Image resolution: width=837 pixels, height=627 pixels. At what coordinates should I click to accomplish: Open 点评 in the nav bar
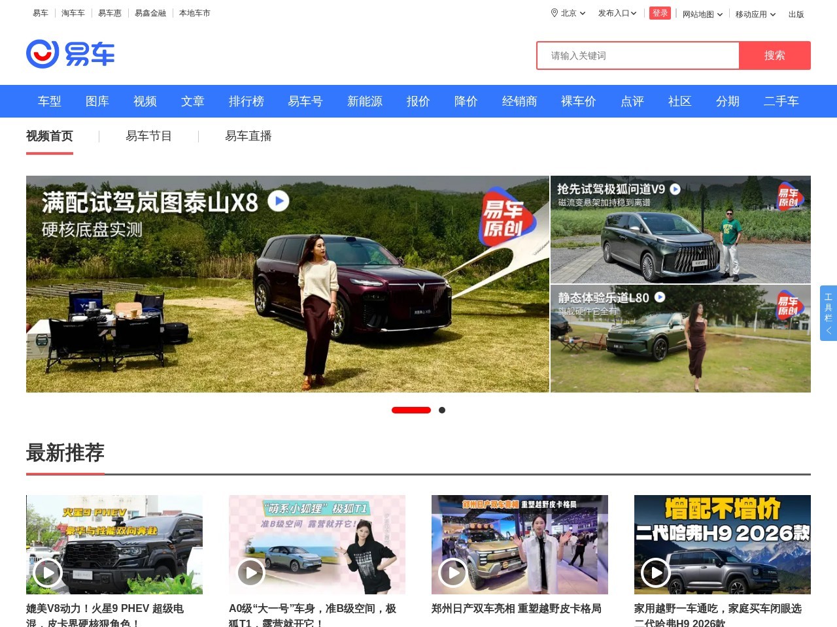pyautogui.click(x=632, y=101)
